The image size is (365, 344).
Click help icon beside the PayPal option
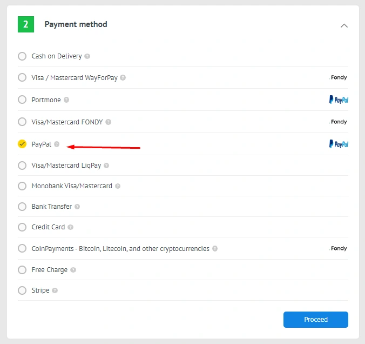click(x=57, y=144)
